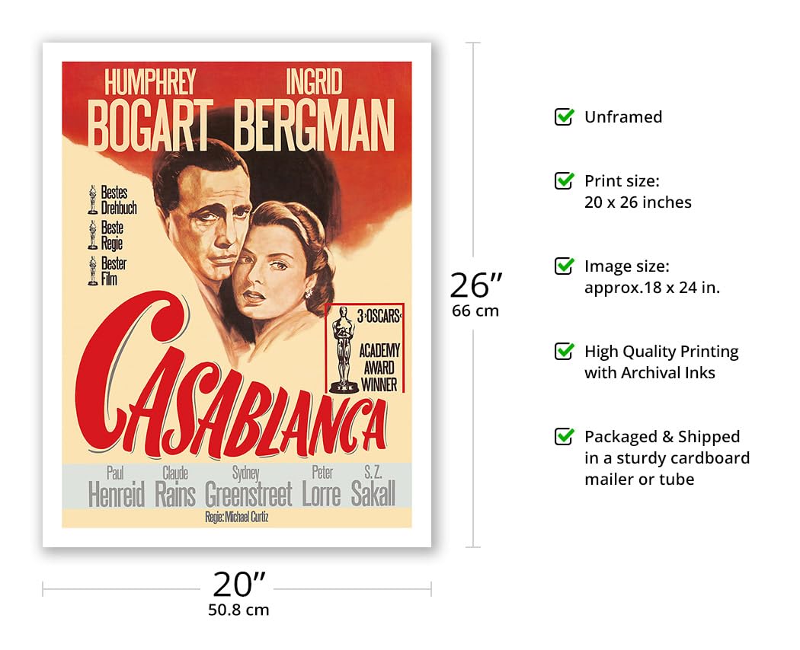The width and height of the screenshot is (800, 650).
Task: Click the Ingrid Bergman name text
Action: [314, 110]
